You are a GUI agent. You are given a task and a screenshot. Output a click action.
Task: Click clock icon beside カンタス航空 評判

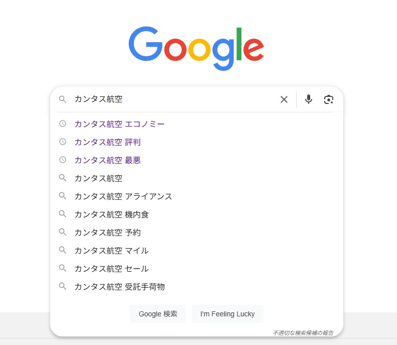(x=63, y=142)
